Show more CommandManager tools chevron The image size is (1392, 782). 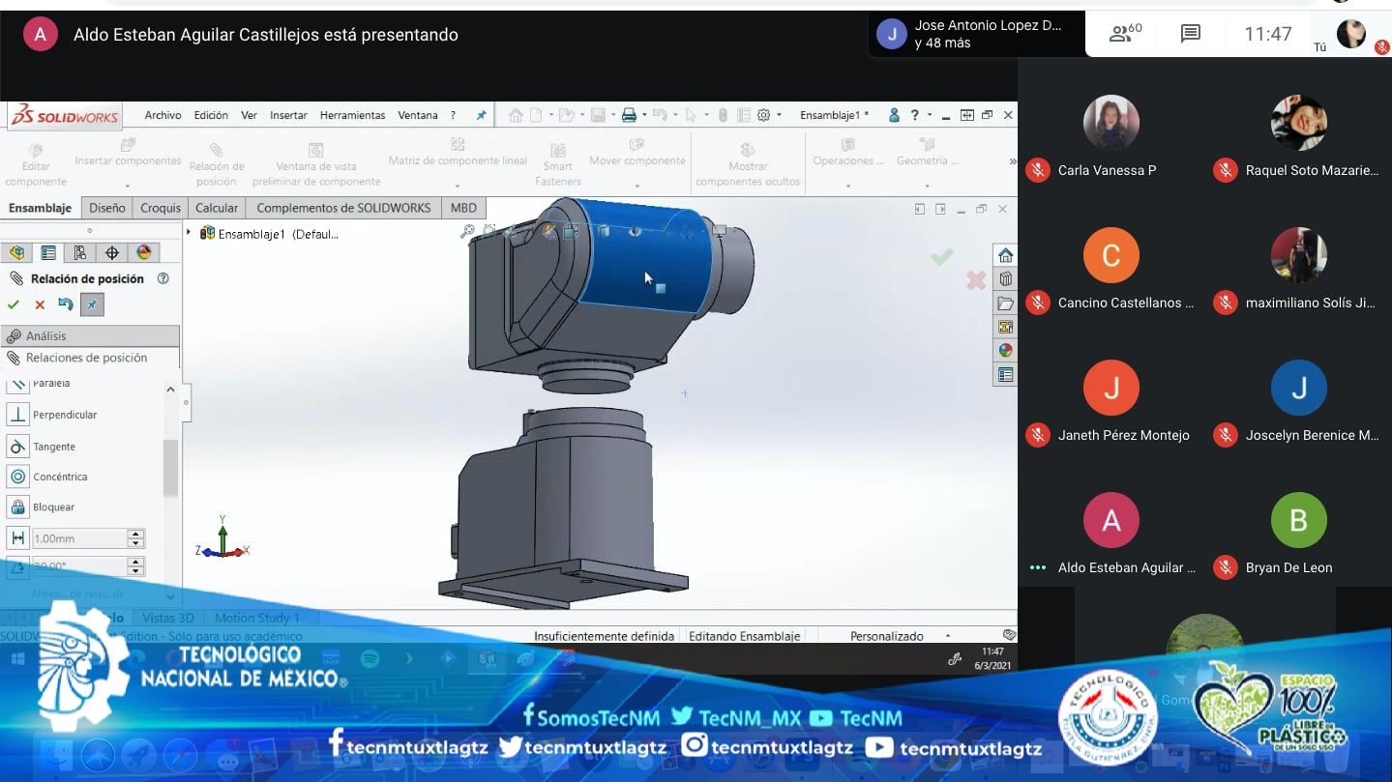click(1012, 161)
